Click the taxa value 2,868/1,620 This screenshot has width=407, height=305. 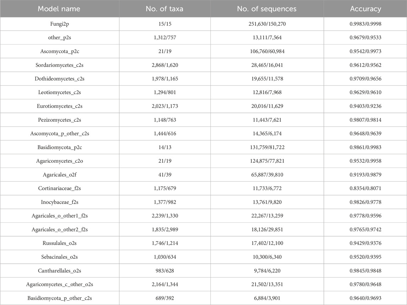[165, 65]
